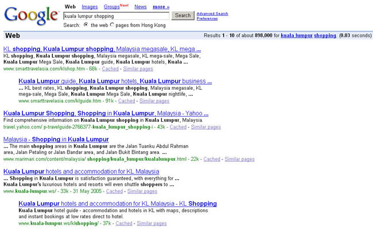Show Similar pages for marimari.com result

[x=239, y=159]
